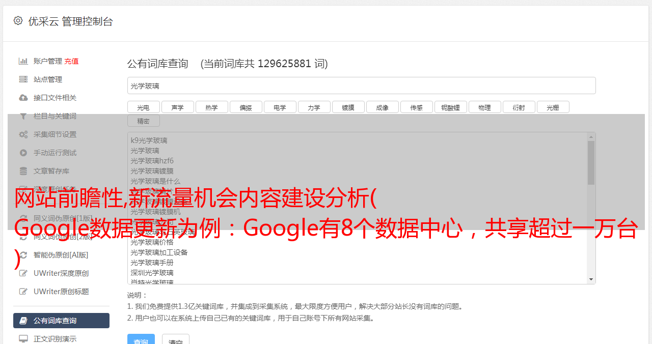The image size is (652, 344).
Task: Click the 当前词库共 129625881 词 count text
Action: tap(264, 64)
